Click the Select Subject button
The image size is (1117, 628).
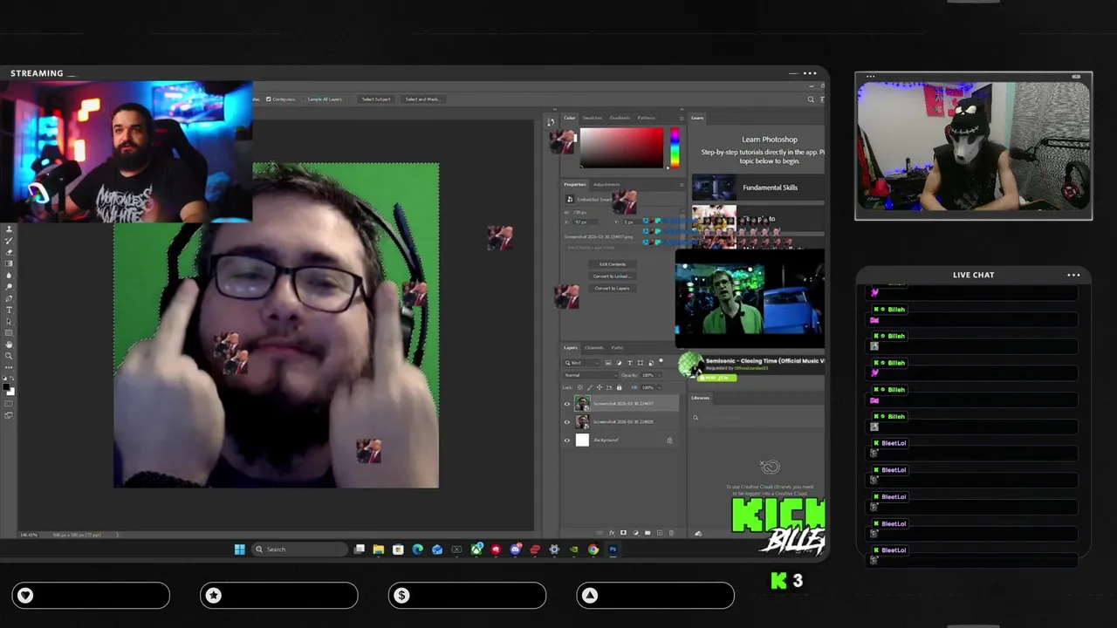(376, 99)
